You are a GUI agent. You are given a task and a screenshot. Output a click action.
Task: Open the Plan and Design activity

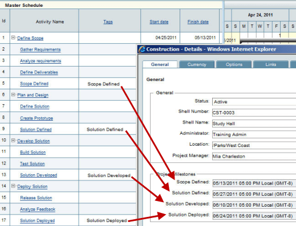[x=33, y=95]
